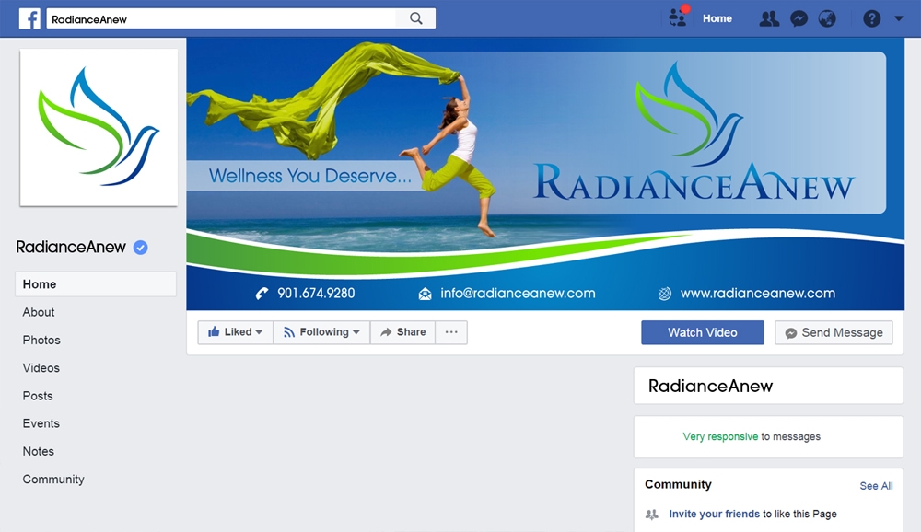Screen dimensions: 921x532
Task: Open the Videos section
Action: click(x=41, y=368)
